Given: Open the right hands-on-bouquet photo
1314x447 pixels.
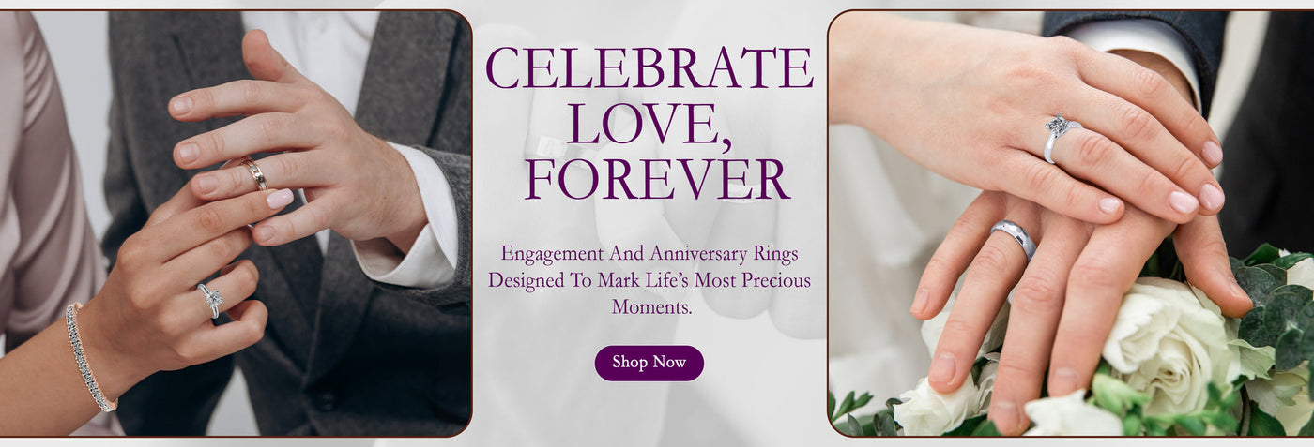Looking at the screenshot, I should 1071,223.
